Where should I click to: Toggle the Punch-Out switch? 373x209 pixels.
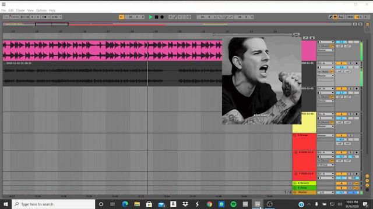(231, 17)
